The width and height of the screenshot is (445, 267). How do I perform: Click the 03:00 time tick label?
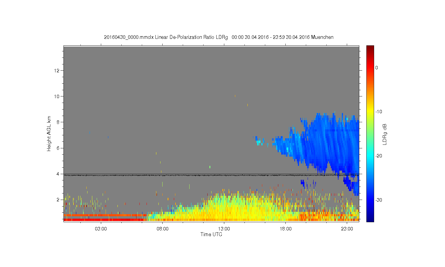[101, 229]
